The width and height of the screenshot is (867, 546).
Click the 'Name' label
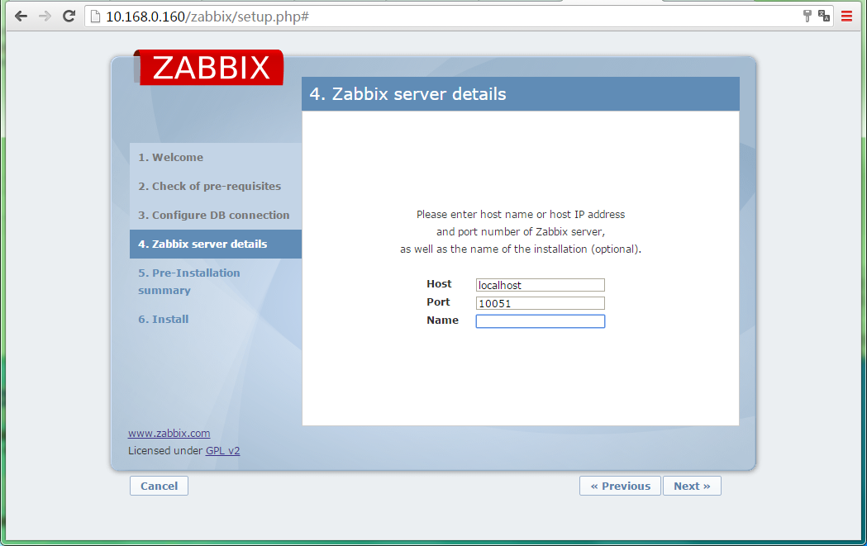coord(442,320)
